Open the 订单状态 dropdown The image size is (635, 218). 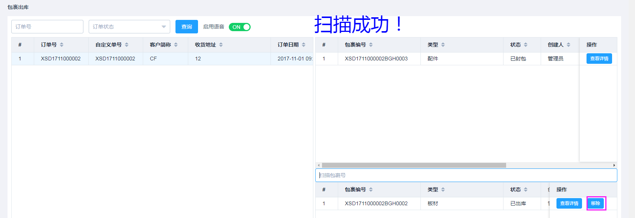[x=129, y=27]
